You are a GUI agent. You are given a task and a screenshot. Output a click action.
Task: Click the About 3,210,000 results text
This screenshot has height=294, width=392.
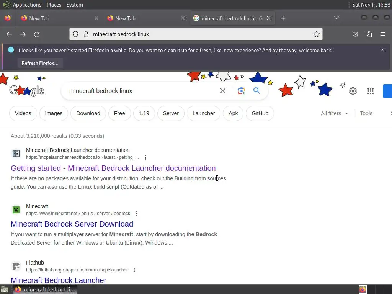click(57, 136)
